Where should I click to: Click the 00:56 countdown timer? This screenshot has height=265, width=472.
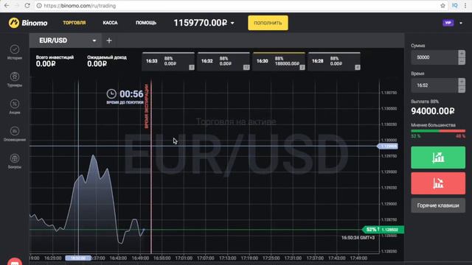(x=131, y=94)
